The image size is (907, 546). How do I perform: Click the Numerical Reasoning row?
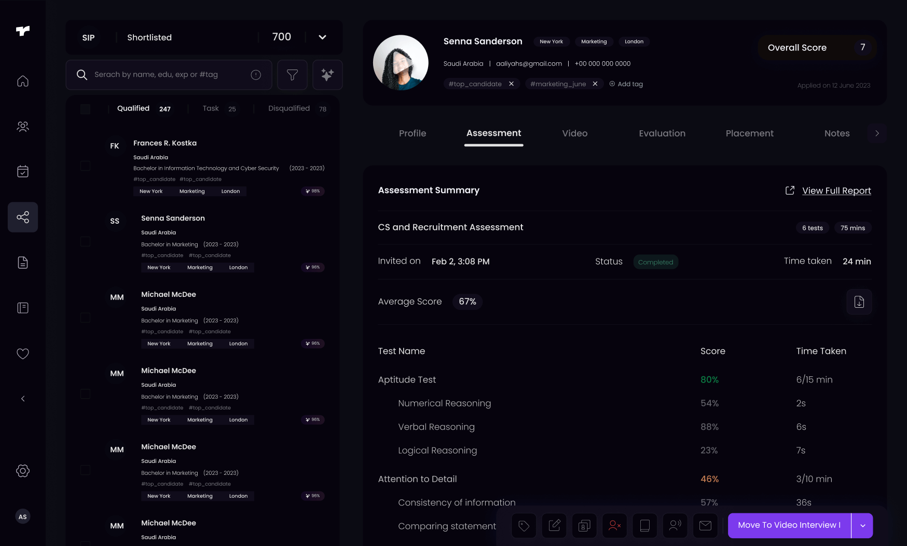[624, 403]
